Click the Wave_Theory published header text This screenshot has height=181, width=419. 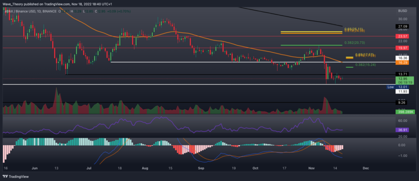(18, 4)
